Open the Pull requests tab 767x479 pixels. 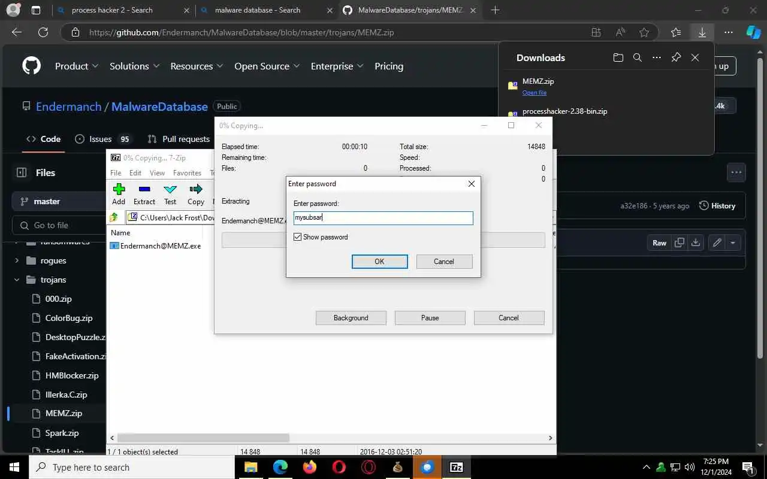[179, 139]
